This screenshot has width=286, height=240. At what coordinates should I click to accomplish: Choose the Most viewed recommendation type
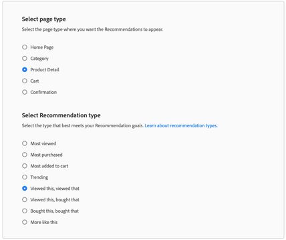click(25, 143)
